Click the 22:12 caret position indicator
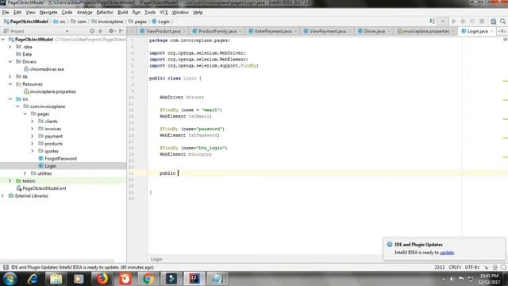The width and height of the screenshot is (508, 286). [x=439, y=267]
